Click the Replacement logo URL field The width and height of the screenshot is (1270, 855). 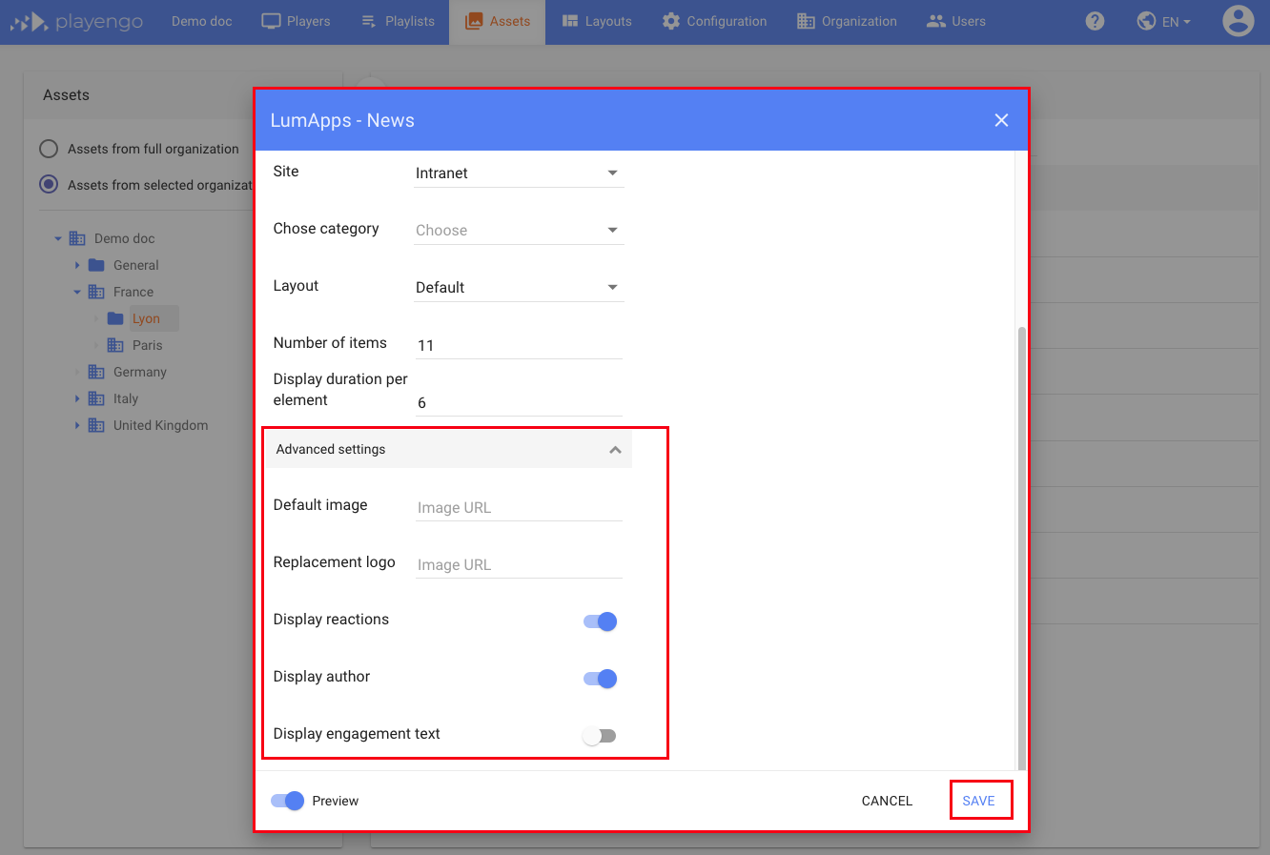(519, 564)
